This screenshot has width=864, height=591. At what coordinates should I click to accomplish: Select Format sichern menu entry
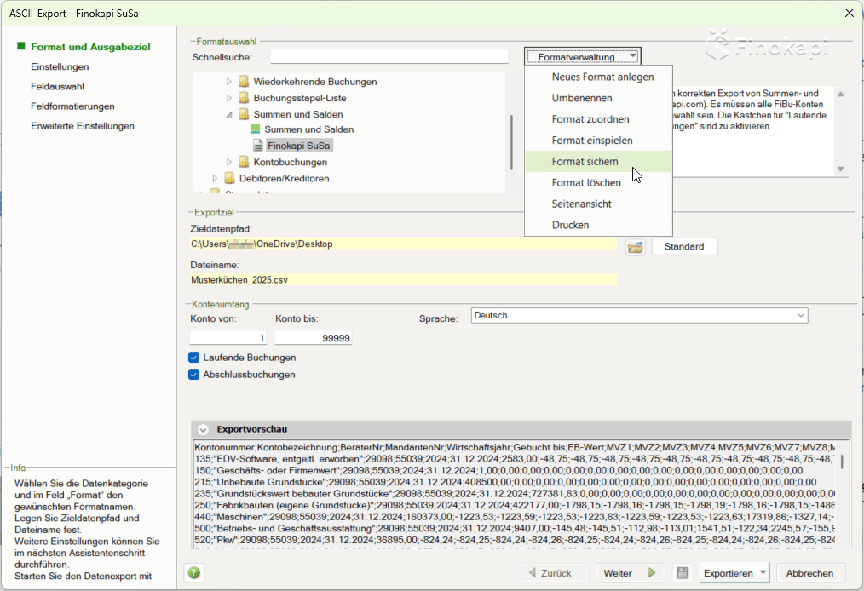[598, 162]
